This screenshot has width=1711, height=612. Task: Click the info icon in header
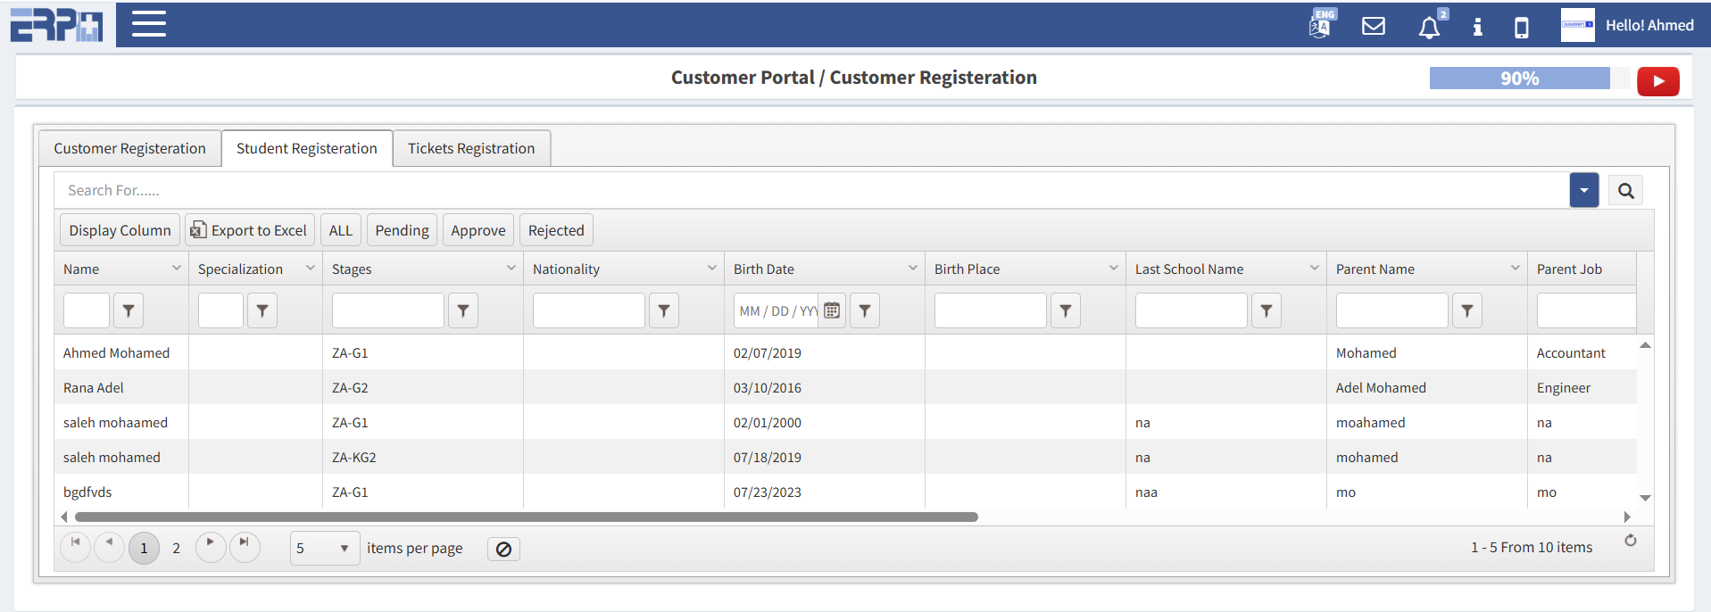(1477, 27)
